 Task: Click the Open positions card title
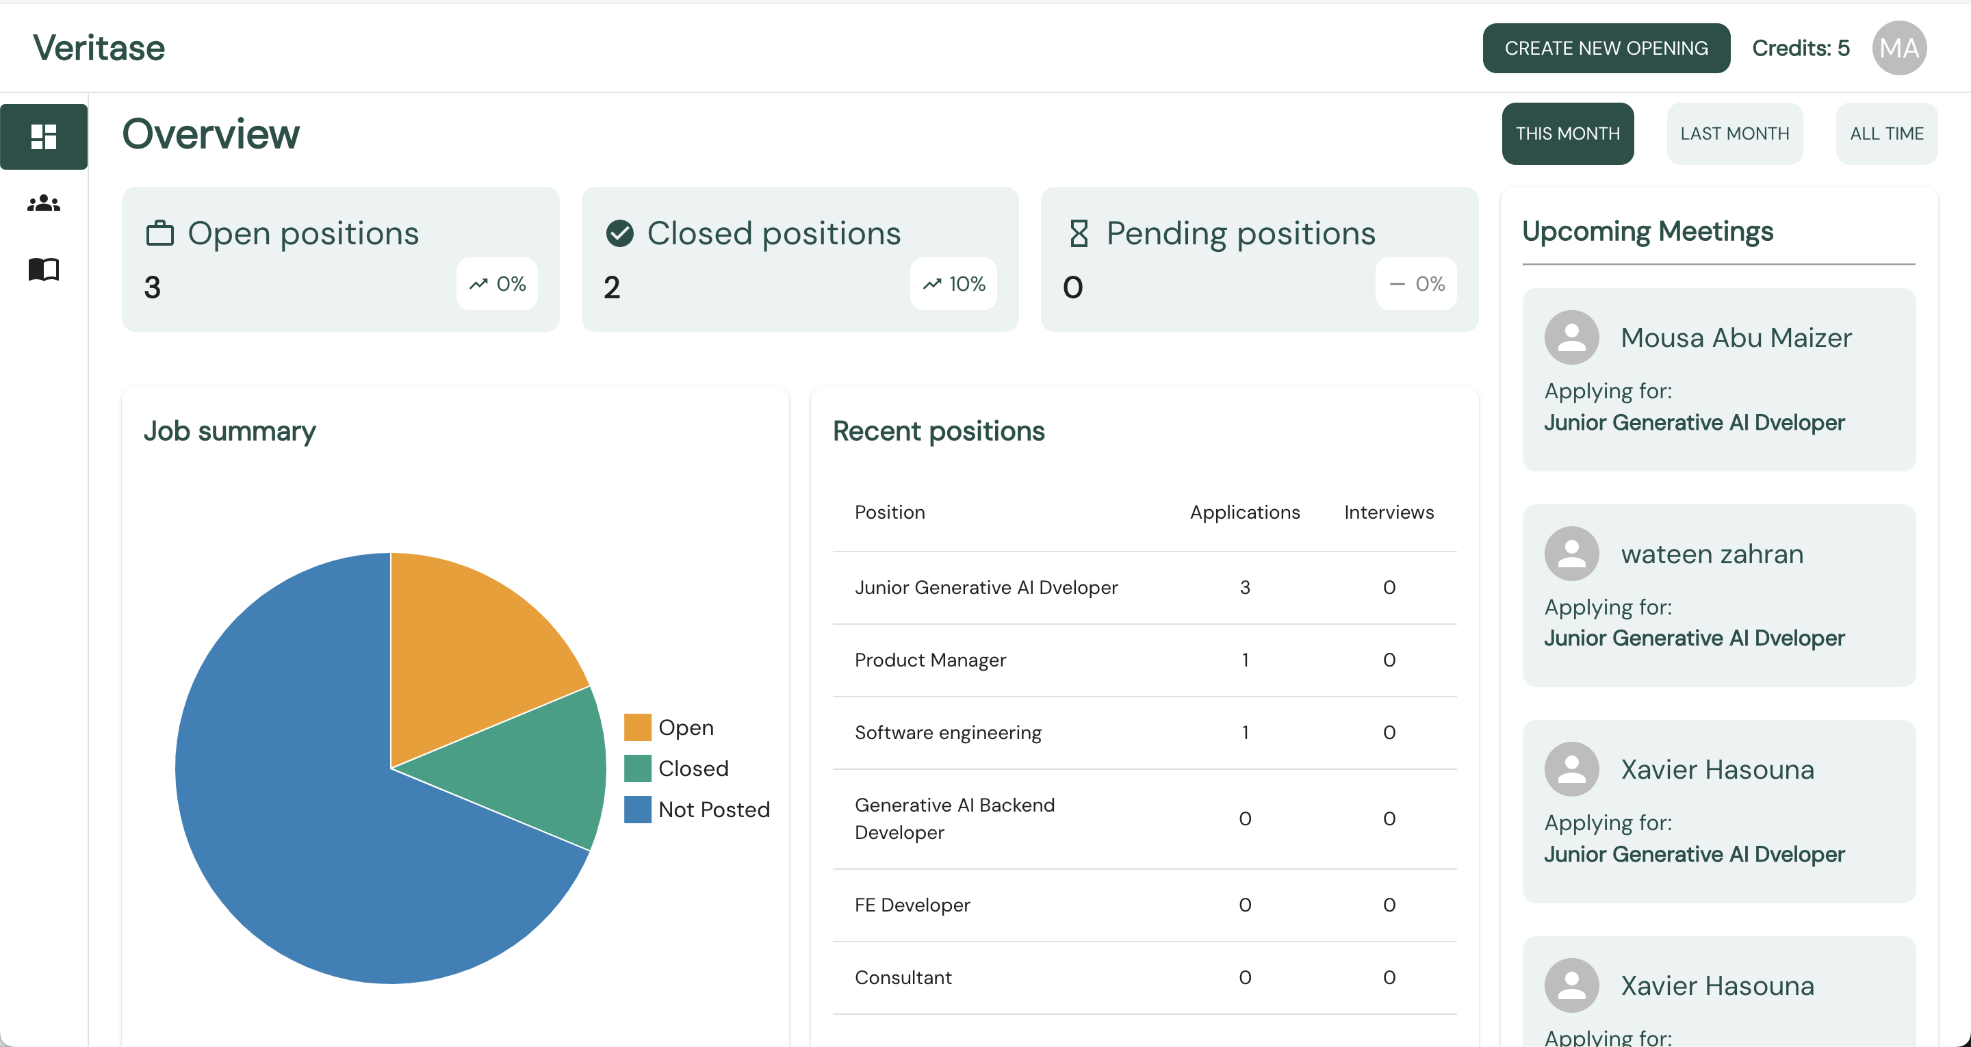[x=303, y=233]
